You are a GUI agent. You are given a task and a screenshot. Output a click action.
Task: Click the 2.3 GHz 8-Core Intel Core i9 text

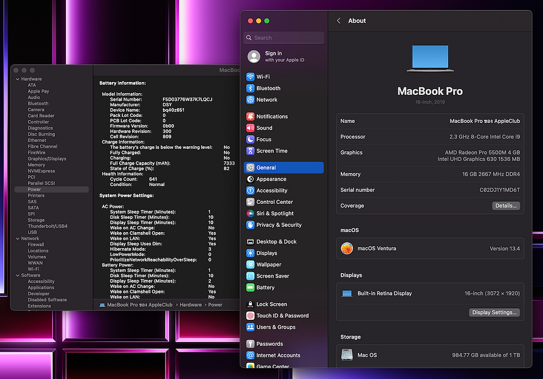pyautogui.click(x=484, y=137)
